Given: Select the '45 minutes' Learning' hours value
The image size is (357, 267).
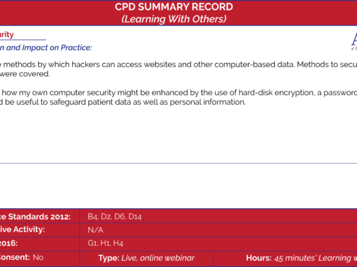Looking at the screenshot, I should 316,258.
